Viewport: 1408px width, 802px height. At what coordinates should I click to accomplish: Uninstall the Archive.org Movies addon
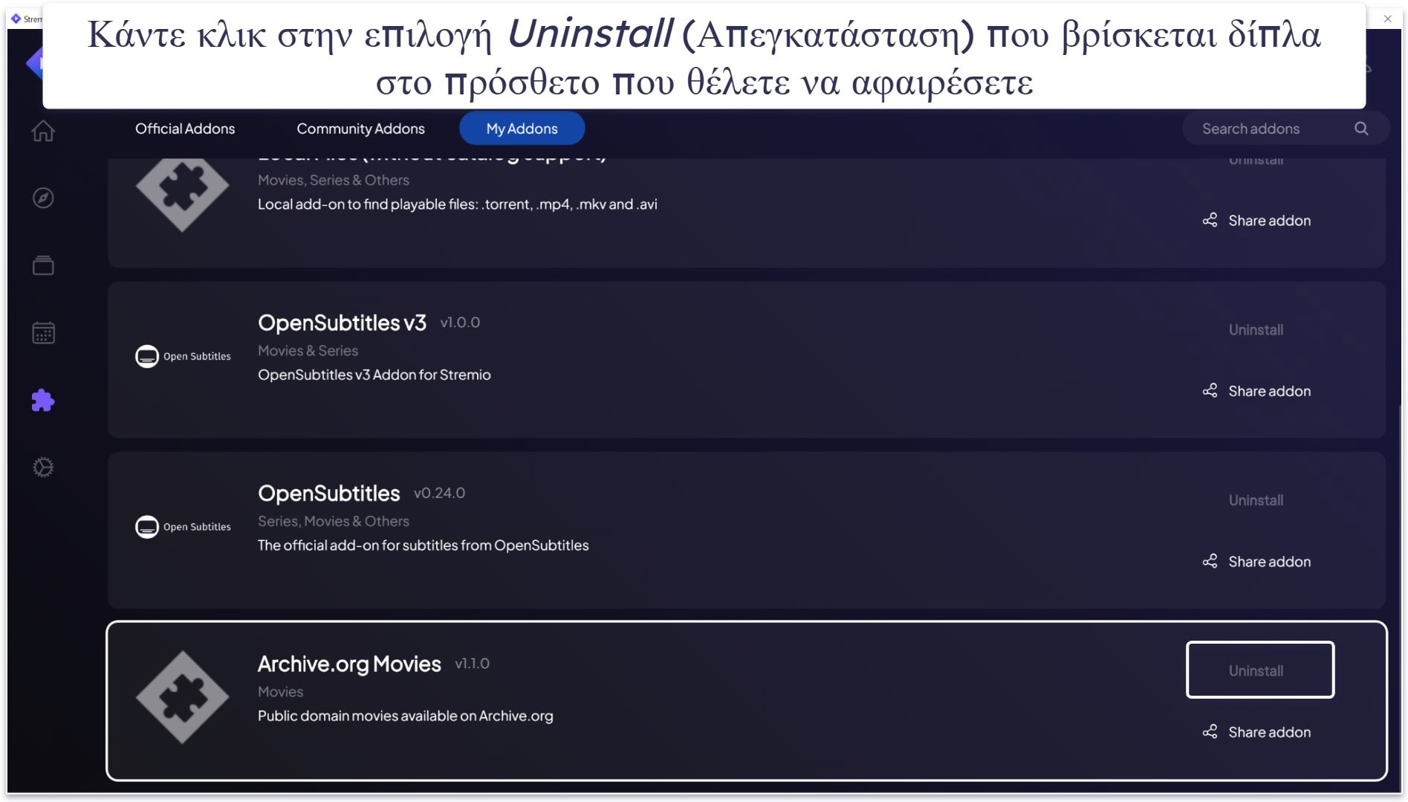click(x=1259, y=670)
